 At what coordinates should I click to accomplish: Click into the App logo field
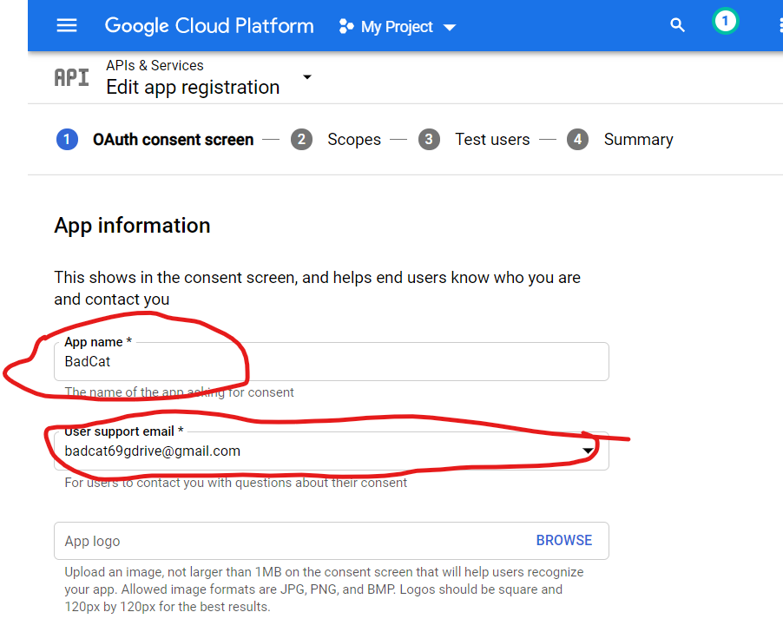point(286,541)
